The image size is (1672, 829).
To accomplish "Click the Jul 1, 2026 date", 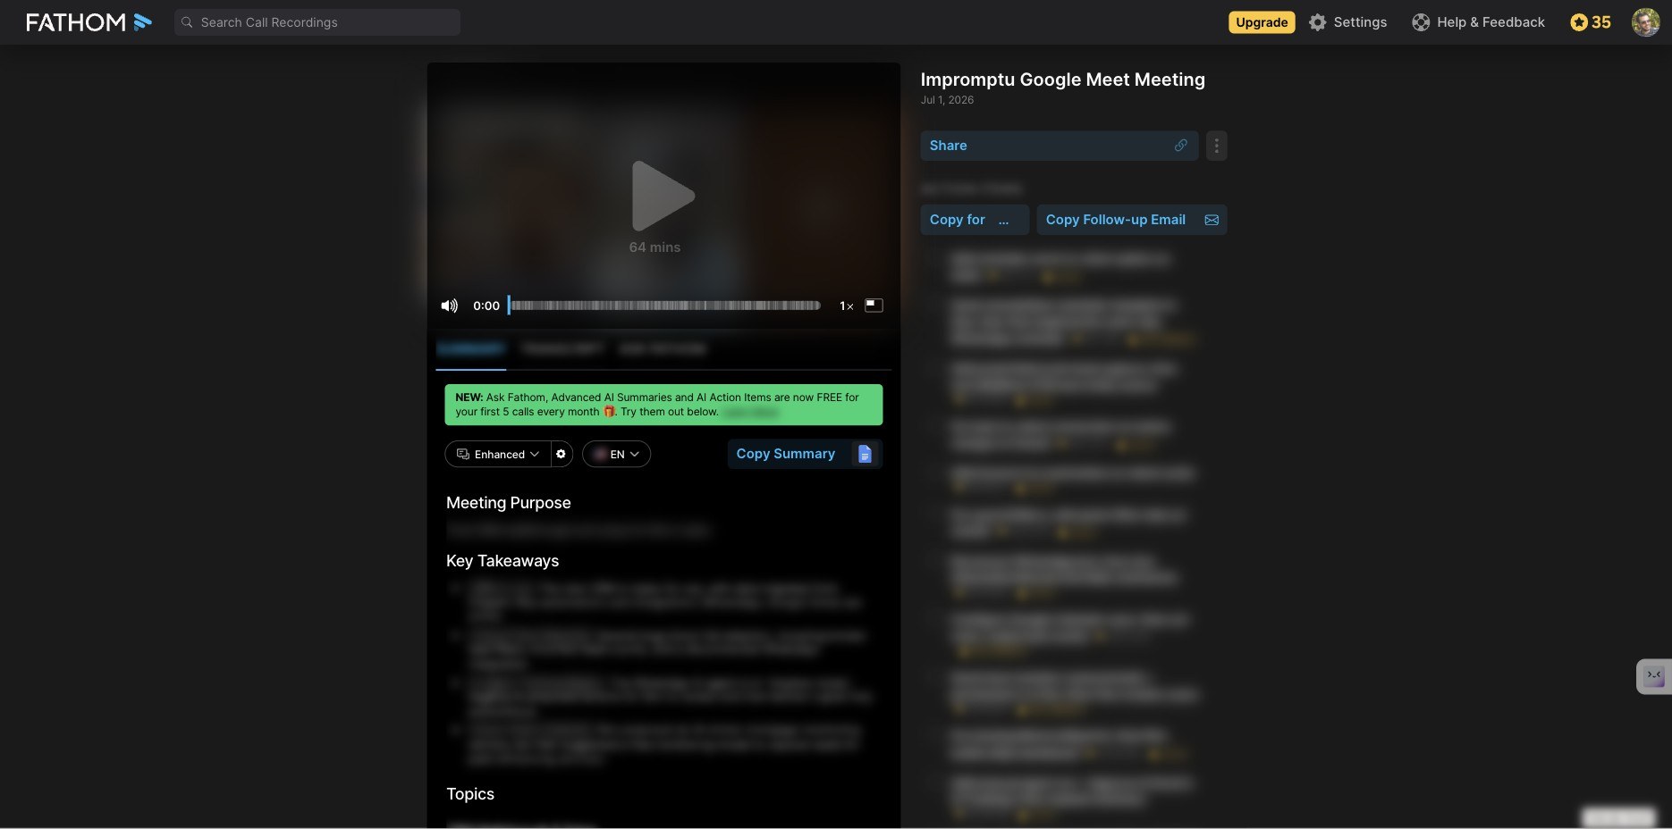I will coord(947,100).
